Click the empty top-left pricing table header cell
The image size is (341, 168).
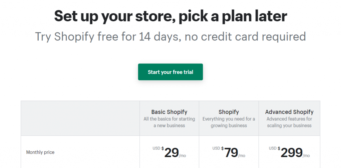click(80, 118)
